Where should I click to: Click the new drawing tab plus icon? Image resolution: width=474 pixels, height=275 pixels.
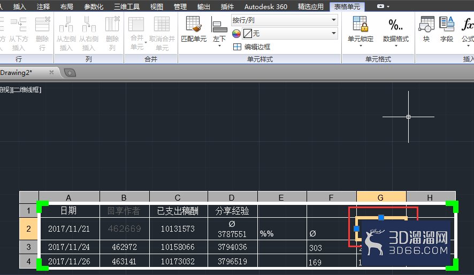pos(70,73)
